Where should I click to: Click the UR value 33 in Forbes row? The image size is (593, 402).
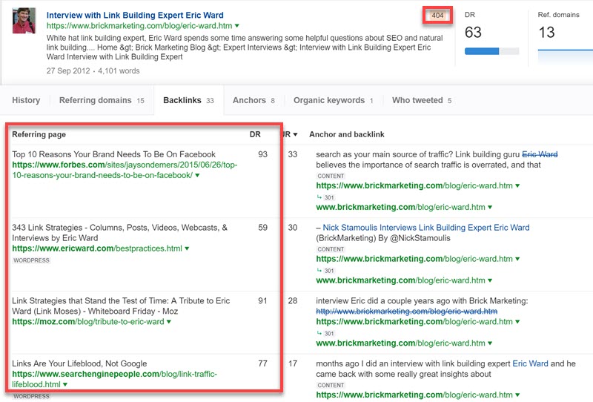(x=293, y=154)
